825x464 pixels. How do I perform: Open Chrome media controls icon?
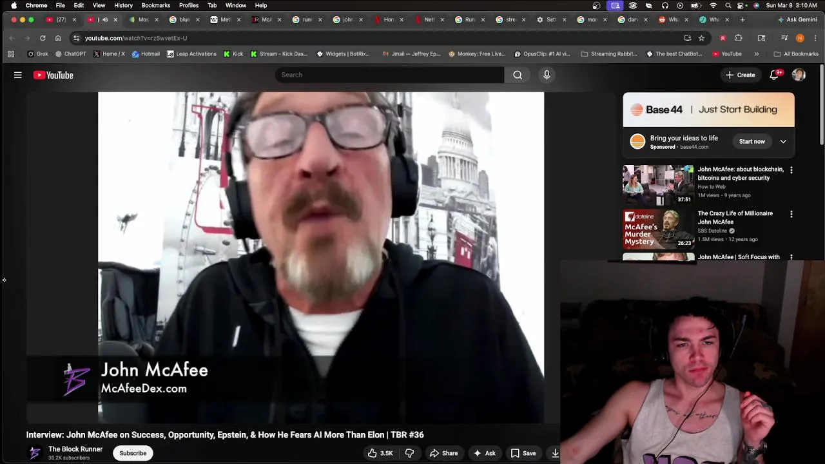tap(784, 38)
